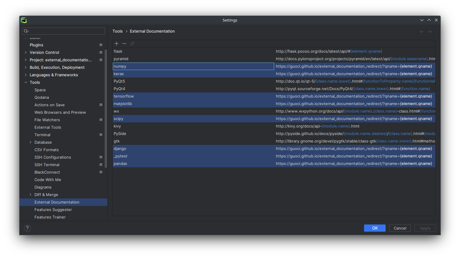Select the scipy module row
This screenshot has width=460, height=258.
coord(274,119)
